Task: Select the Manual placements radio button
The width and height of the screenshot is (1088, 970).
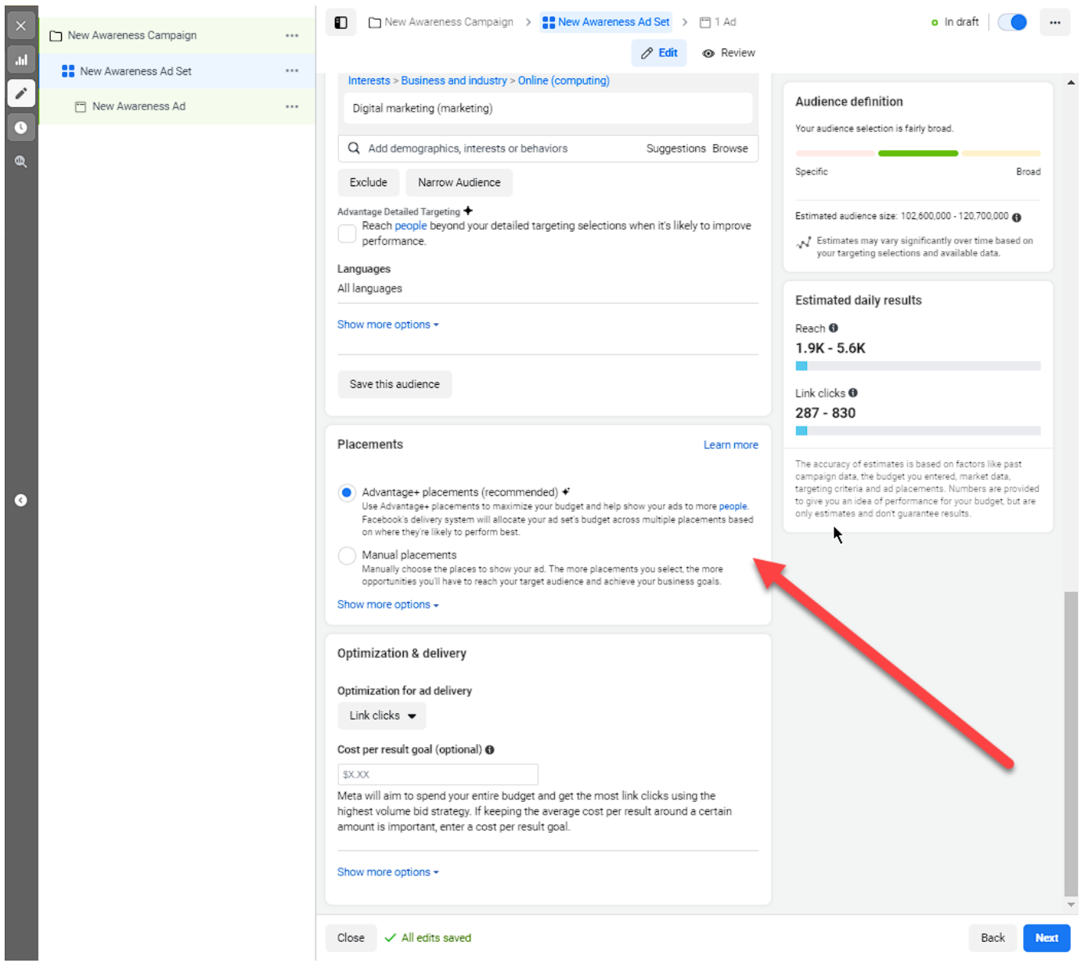Action: (347, 555)
